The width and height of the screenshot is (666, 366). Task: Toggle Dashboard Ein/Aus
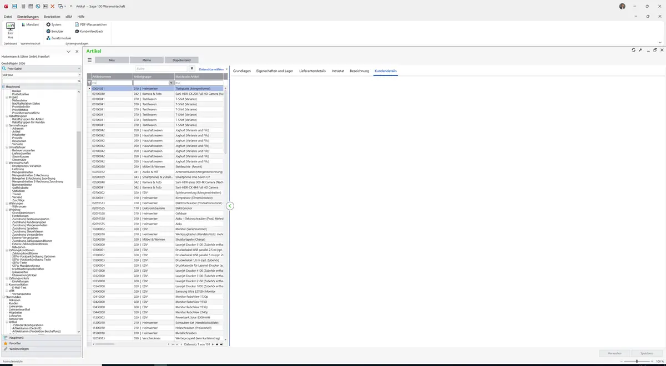11,30
